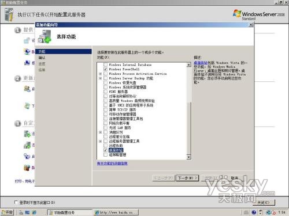289x216 pixels.
Task: Check the Windows Process Activation Service box
Action: (105, 74)
